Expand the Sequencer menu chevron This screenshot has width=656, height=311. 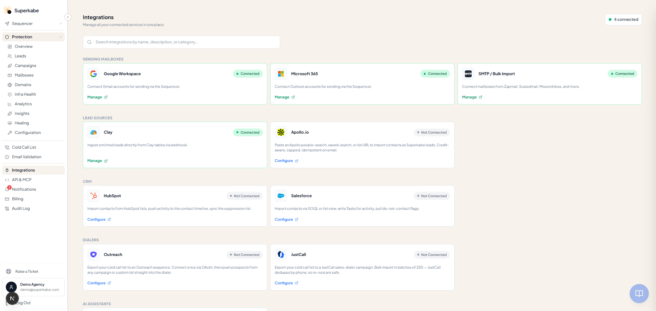pyautogui.click(x=61, y=24)
